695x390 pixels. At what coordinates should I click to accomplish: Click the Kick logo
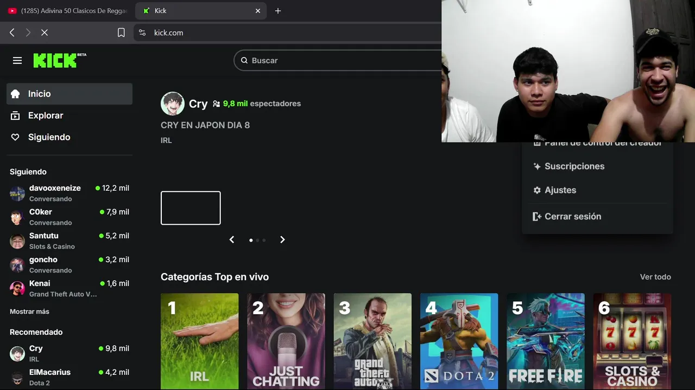pos(60,60)
